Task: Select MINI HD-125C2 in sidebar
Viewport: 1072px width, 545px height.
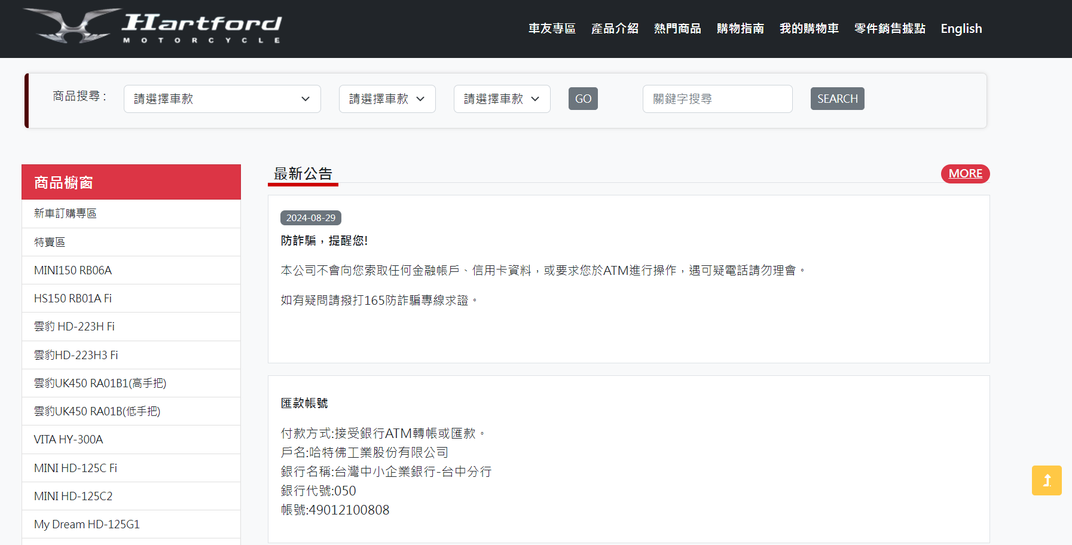Action: point(131,496)
